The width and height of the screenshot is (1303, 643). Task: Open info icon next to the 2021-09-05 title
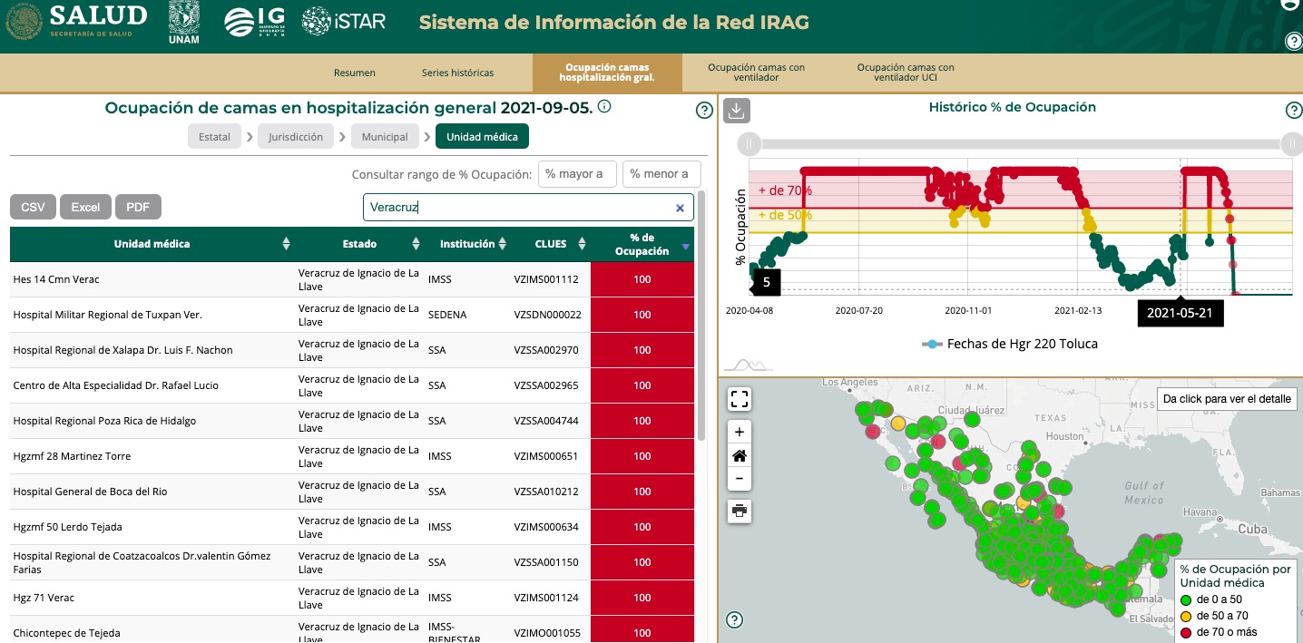pos(604,107)
